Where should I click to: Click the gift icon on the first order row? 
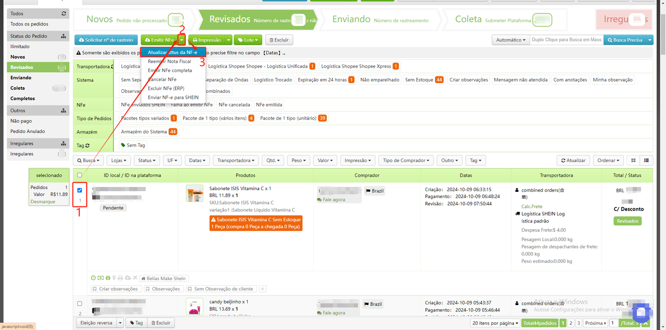[x=108, y=278]
